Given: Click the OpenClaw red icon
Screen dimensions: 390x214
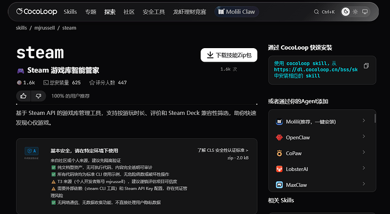Looking at the screenshot, I should 279,137.
